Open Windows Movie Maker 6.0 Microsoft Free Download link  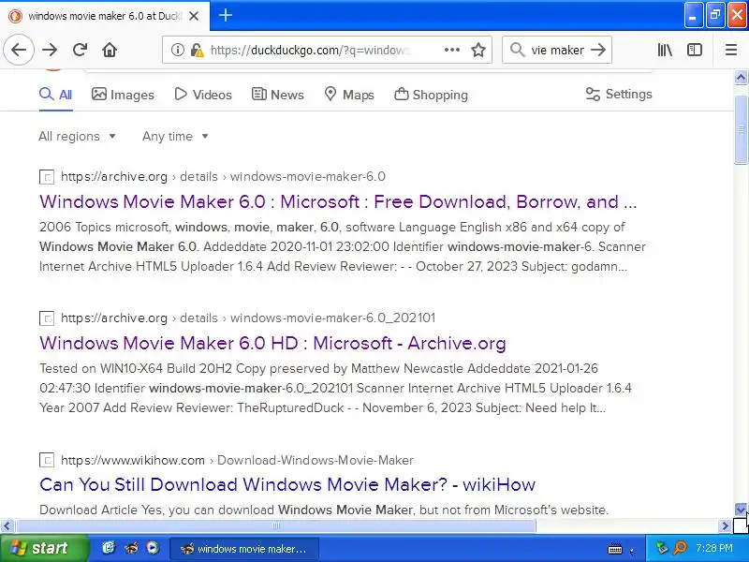(338, 201)
